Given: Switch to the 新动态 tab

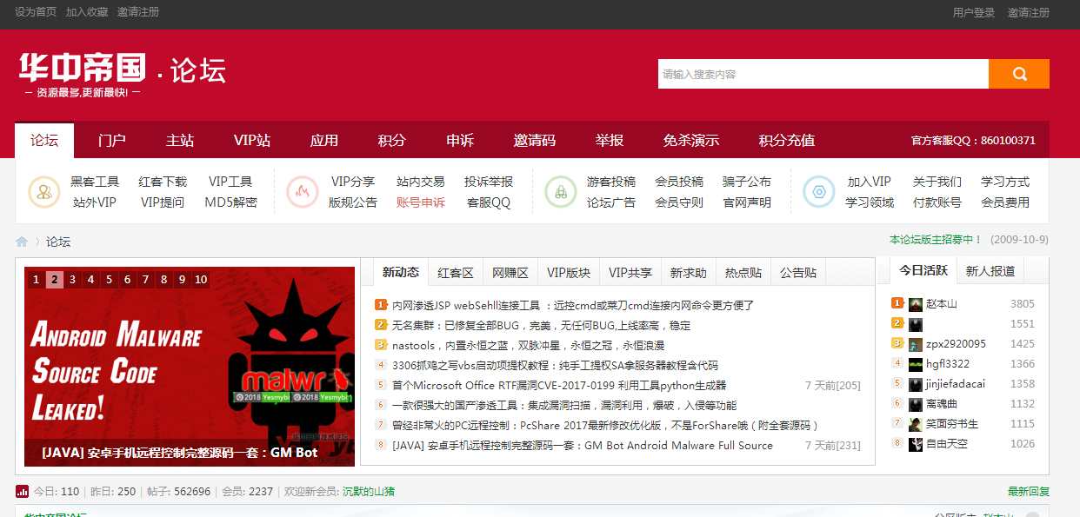Looking at the screenshot, I should (x=401, y=272).
